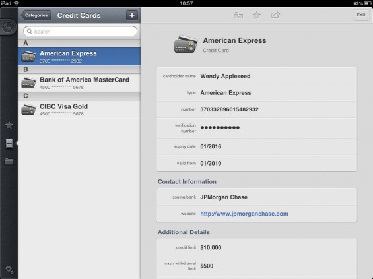The height and width of the screenshot is (279, 373).
Task: Tap the share icon in top toolbar
Action: [x=275, y=15]
